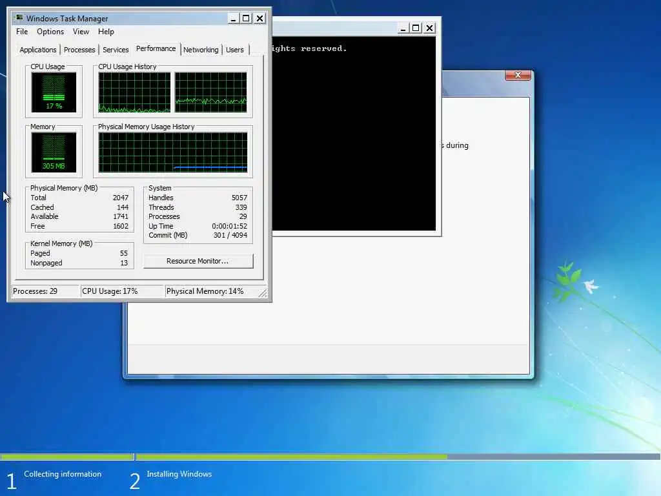Click the second CPU Usage History graph
Screen dimensions: 661x496
[x=211, y=92]
